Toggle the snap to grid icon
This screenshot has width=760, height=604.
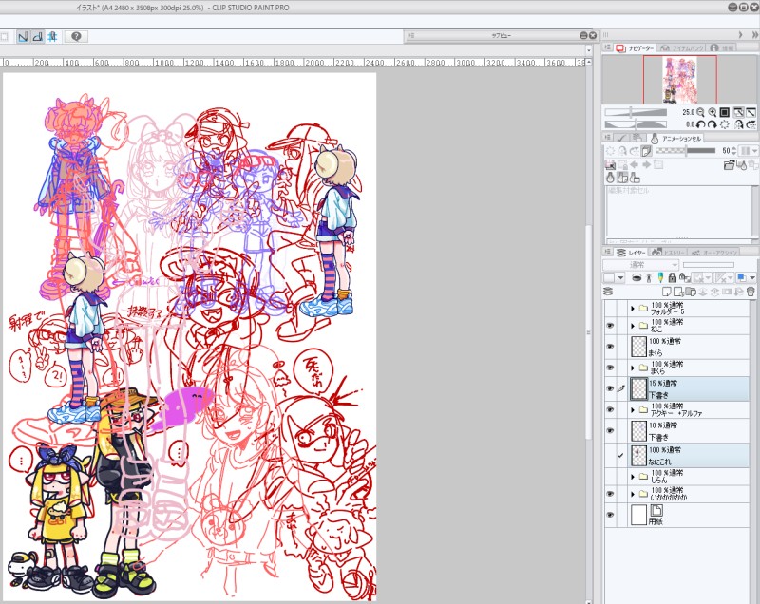click(53, 37)
